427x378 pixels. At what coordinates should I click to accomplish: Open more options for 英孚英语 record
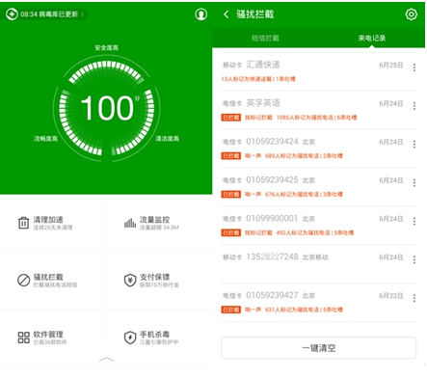(414, 106)
